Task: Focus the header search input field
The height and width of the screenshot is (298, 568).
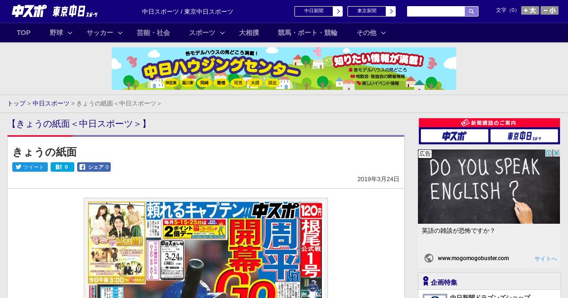Action: (x=436, y=11)
